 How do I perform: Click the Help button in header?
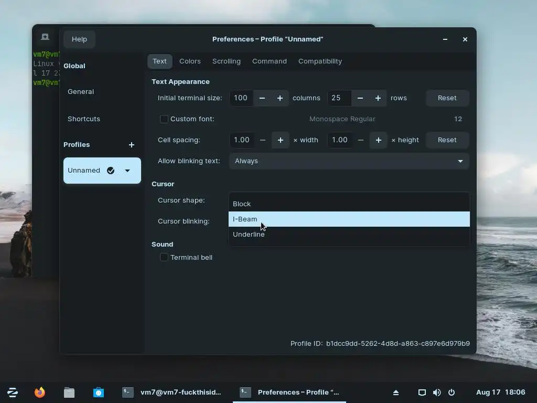tap(79, 39)
